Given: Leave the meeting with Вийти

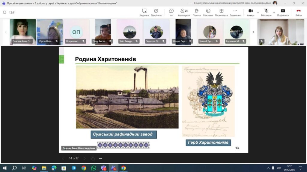Looking at the screenshot, I should click(298, 12).
